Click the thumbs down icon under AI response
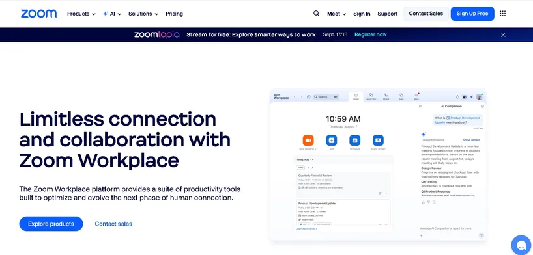The width and height of the screenshot is (533, 255). click(x=429, y=202)
